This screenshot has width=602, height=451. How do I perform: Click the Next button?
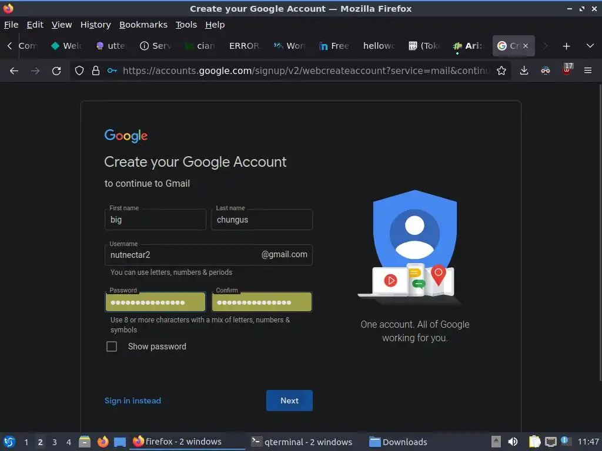click(x=289, y=400)
